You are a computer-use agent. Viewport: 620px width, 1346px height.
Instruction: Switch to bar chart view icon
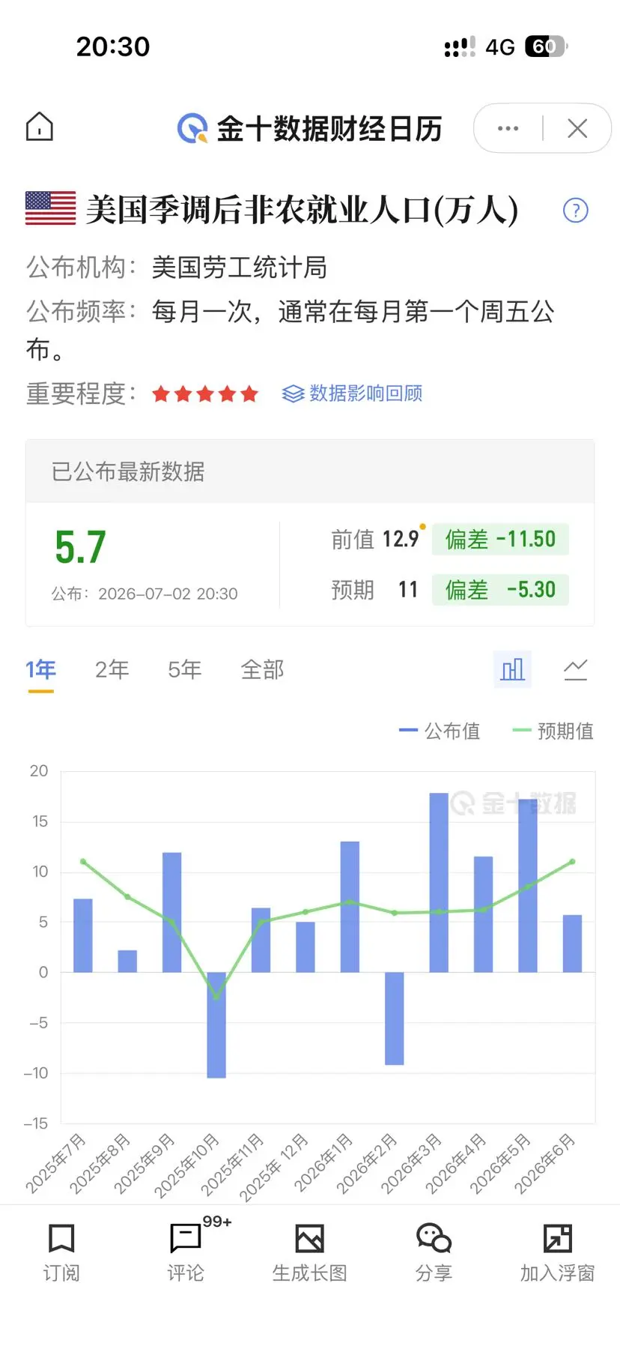pos(513,669)
